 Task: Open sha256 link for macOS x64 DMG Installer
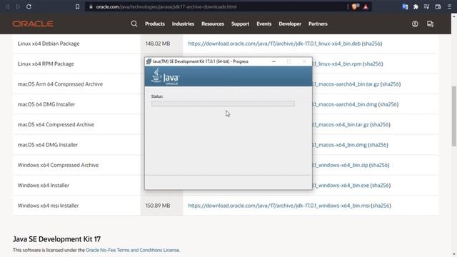click(378, 145)
